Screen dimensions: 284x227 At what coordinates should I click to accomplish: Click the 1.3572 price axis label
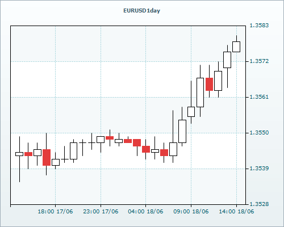point(259,61)
